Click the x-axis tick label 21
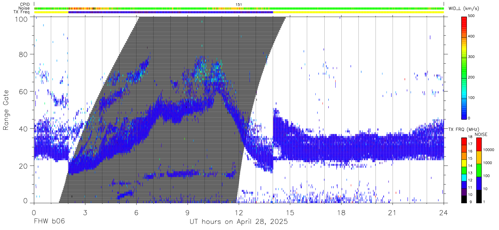 [393, 212]
